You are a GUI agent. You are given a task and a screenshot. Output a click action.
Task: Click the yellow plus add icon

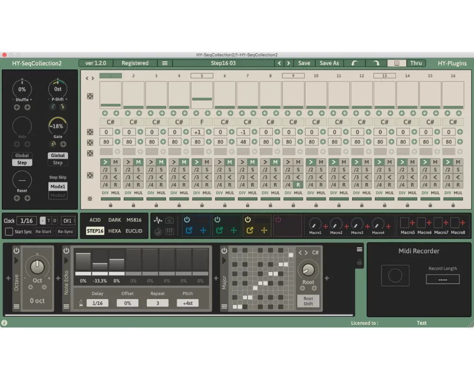click(x=264, y=231)
